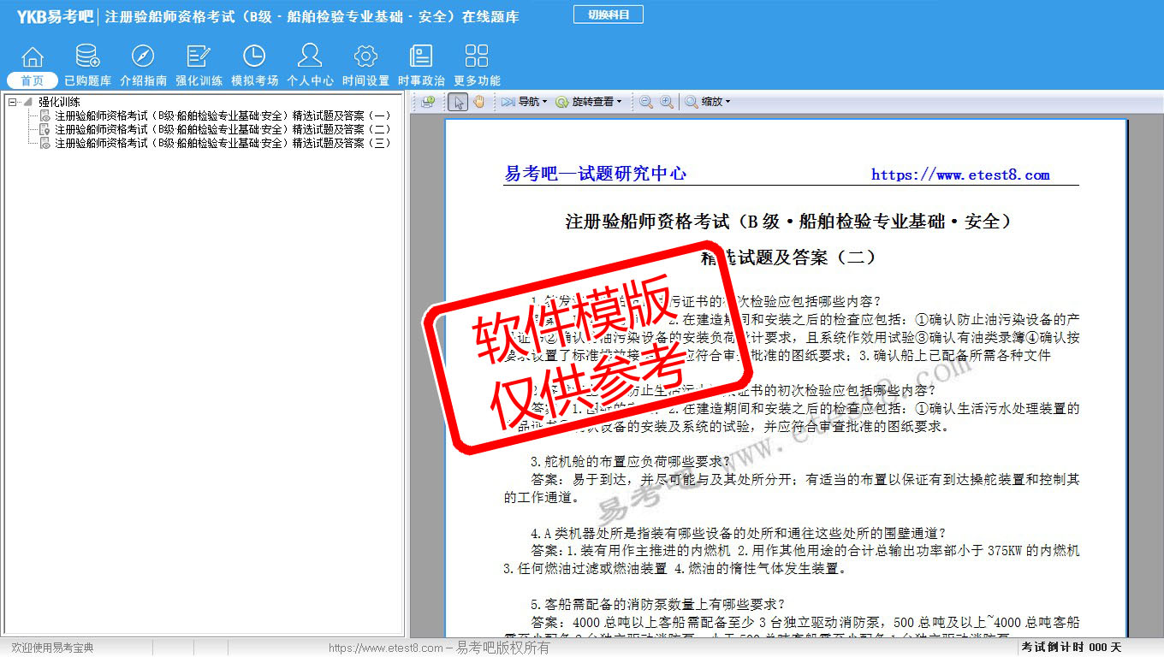Click the print preview toolbar icon
Image resolution: width=1164 pixels, height=657 pixels.
428,102
